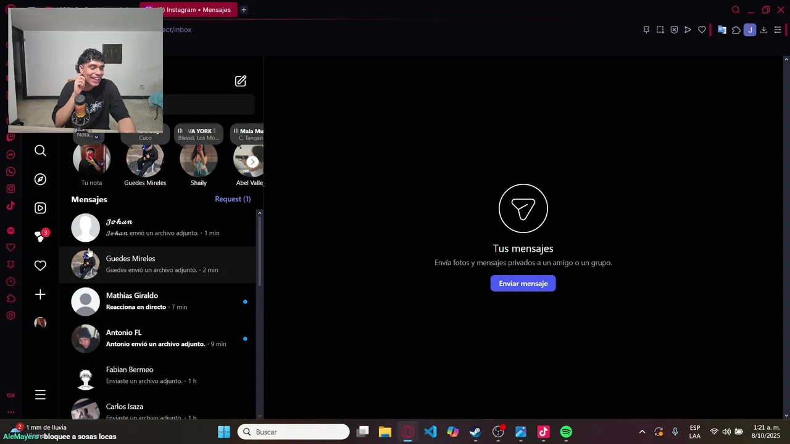Open Messenger in Opera sidebar
This screenshot has width=790, height=444.
click(x=10, y=155)
